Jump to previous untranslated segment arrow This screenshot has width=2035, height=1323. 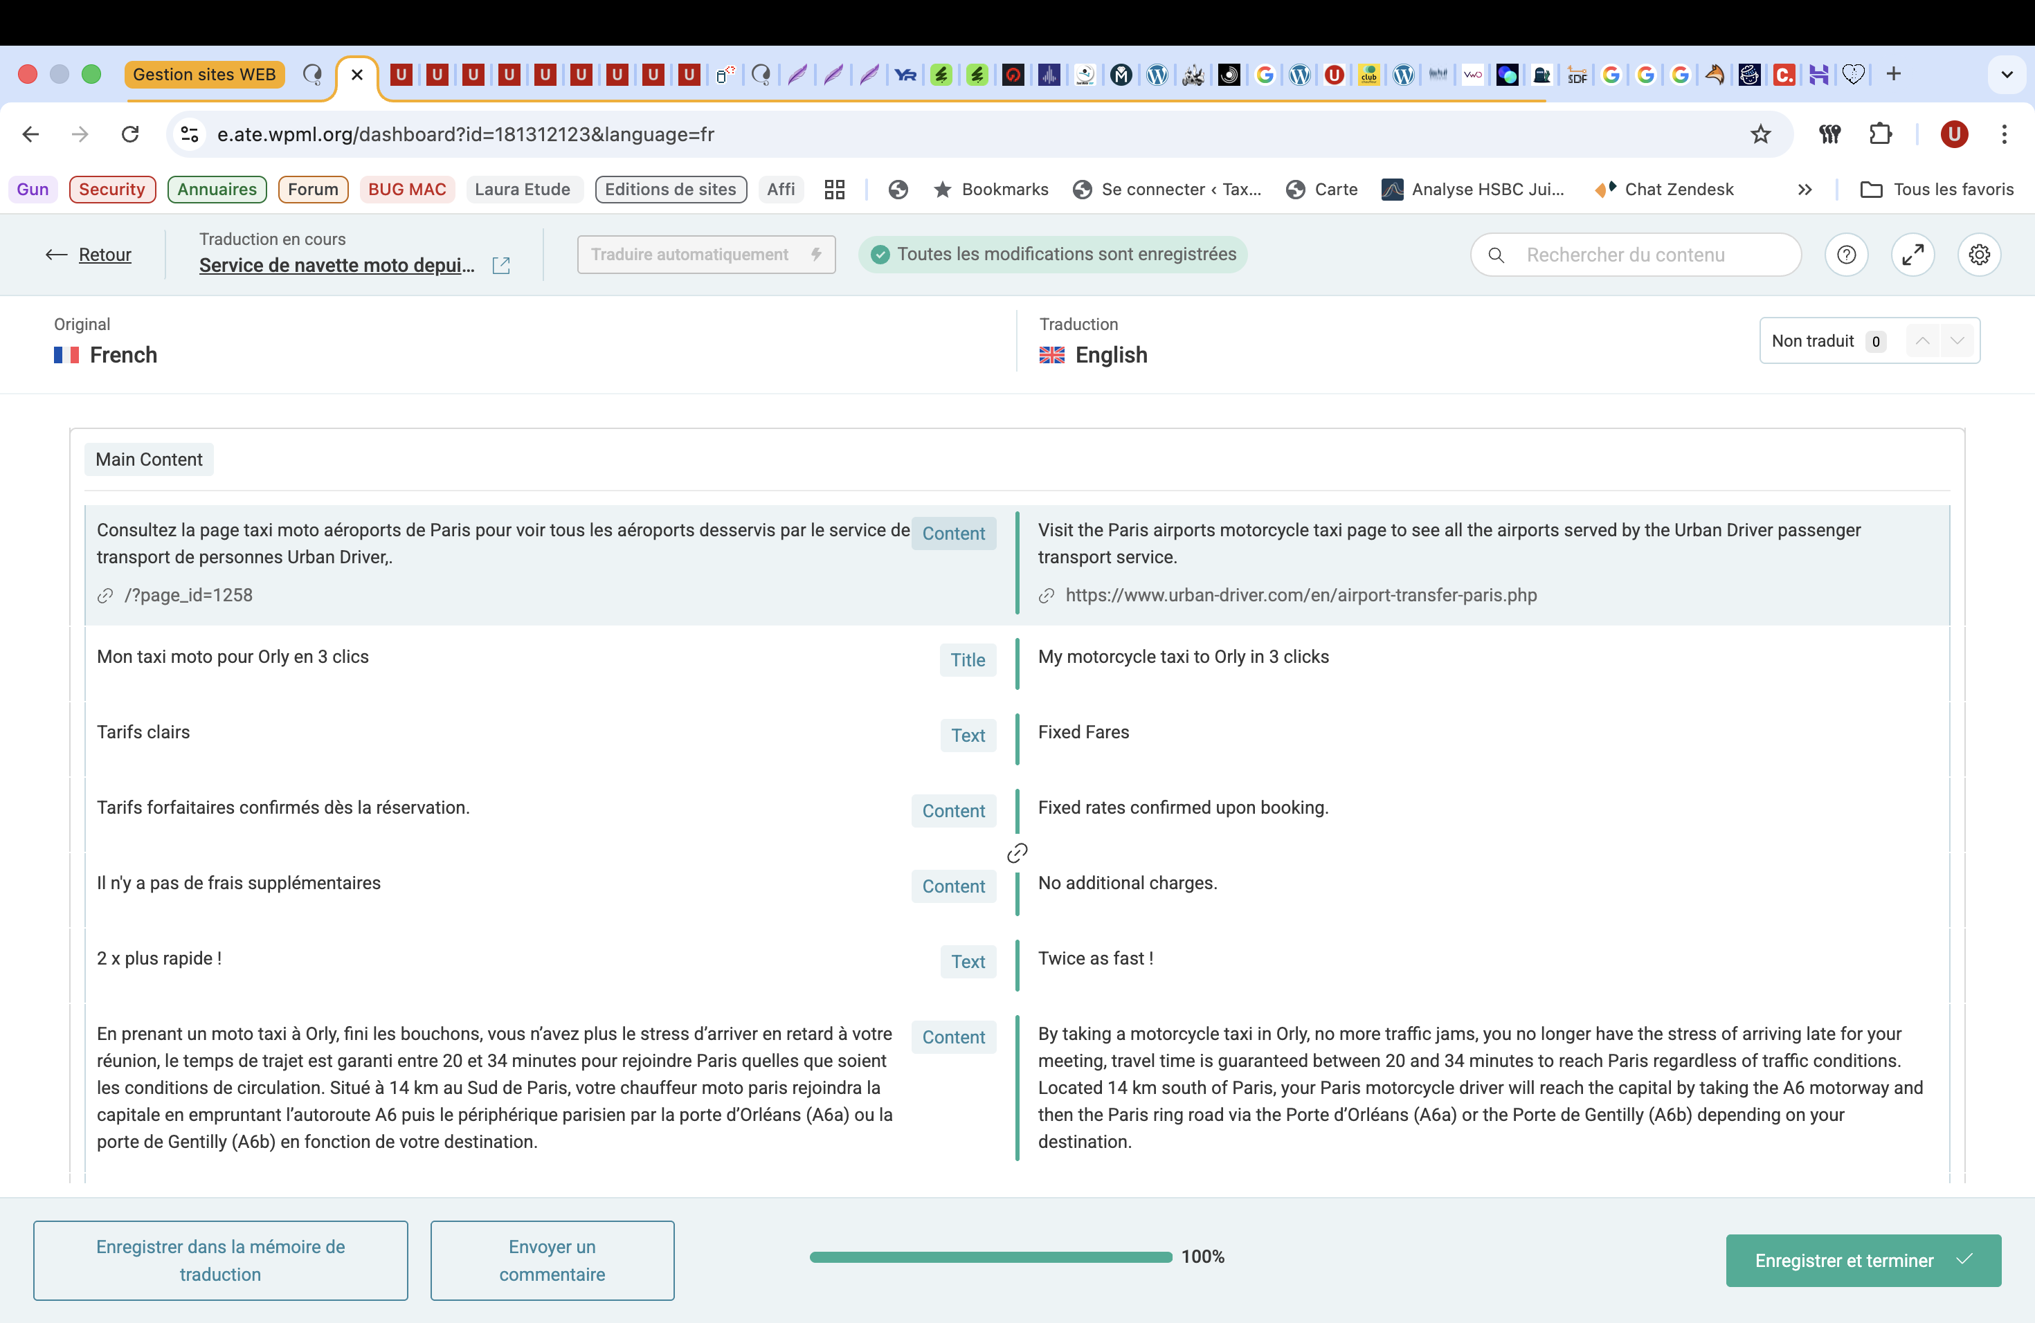coord(1922,341)
